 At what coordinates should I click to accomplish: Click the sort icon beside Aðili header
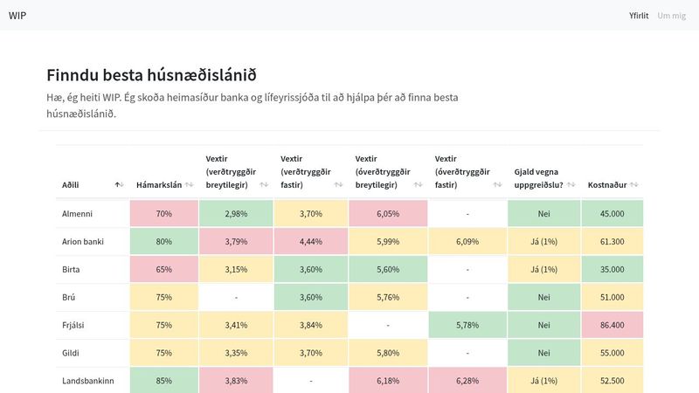[x=119, y=184]
